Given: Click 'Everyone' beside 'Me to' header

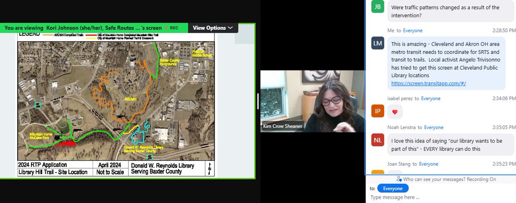Looking at the screenshot, I should tap(412, 31).
